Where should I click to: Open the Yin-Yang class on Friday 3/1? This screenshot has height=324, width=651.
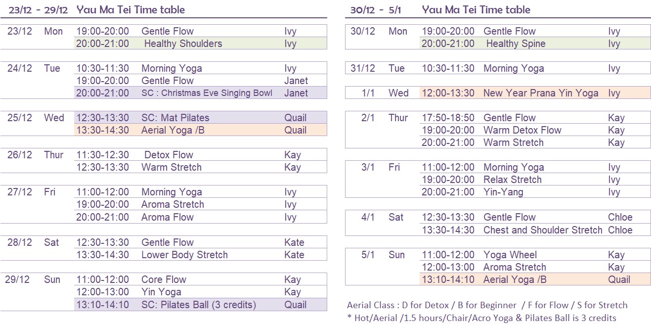click(x=503, y=192)
